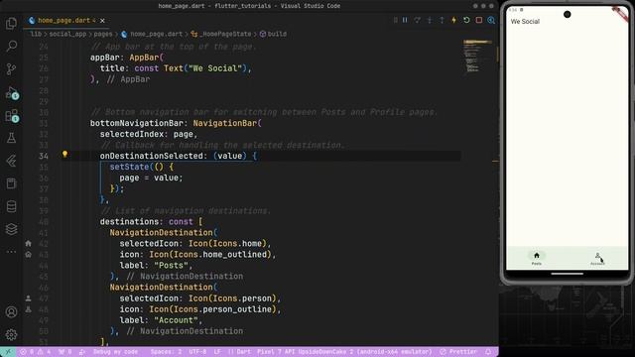
Task: Click the lightbulb code action on line 34
Action: (x=64, y=155)
